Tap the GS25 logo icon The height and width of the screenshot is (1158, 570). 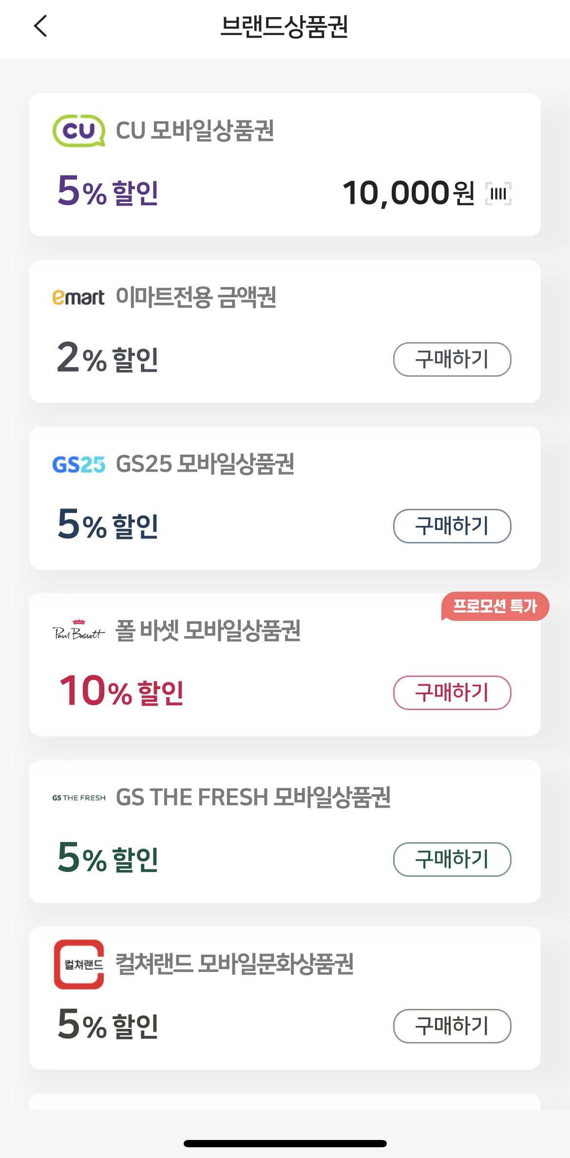(x=78, y=464)
